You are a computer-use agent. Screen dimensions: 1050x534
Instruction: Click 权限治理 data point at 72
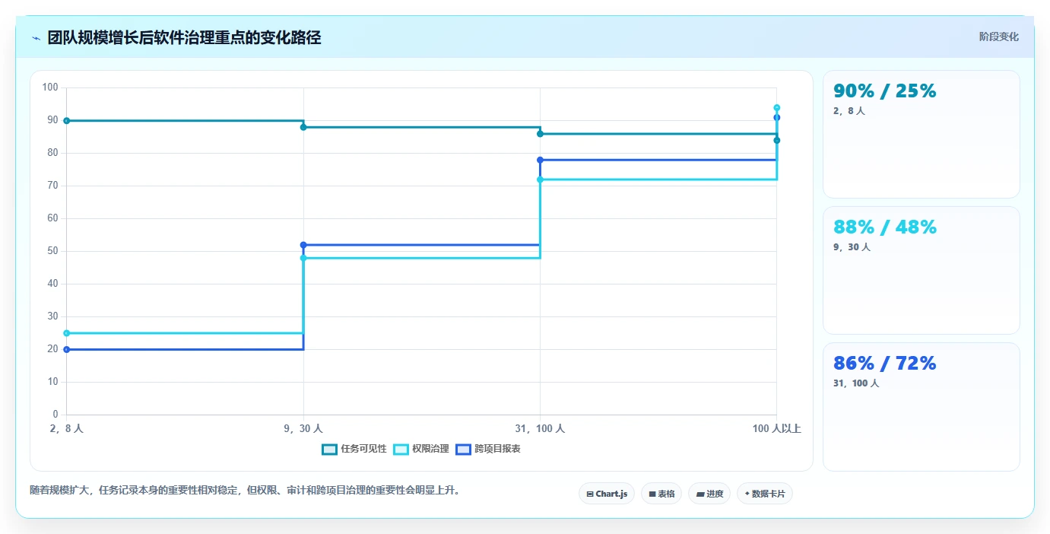click(x=540, y=180)
